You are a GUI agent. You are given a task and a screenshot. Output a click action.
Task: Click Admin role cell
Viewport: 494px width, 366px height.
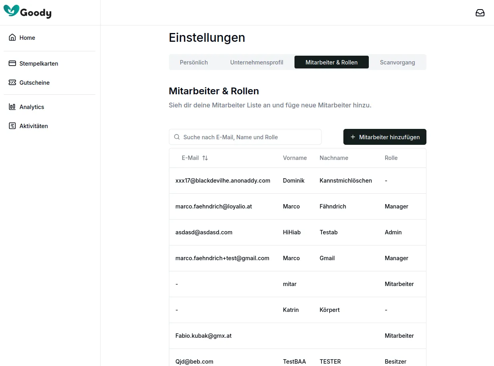point(393,232)
